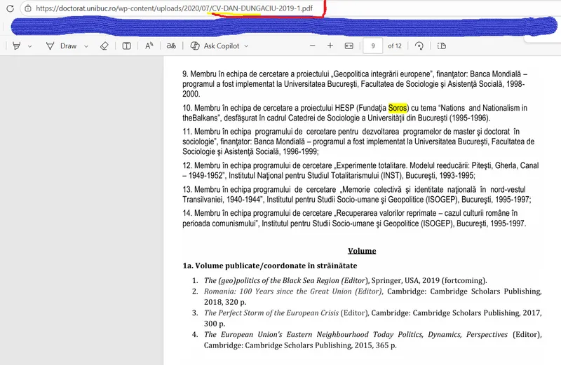Select the Erase tool

pos(104,46)
